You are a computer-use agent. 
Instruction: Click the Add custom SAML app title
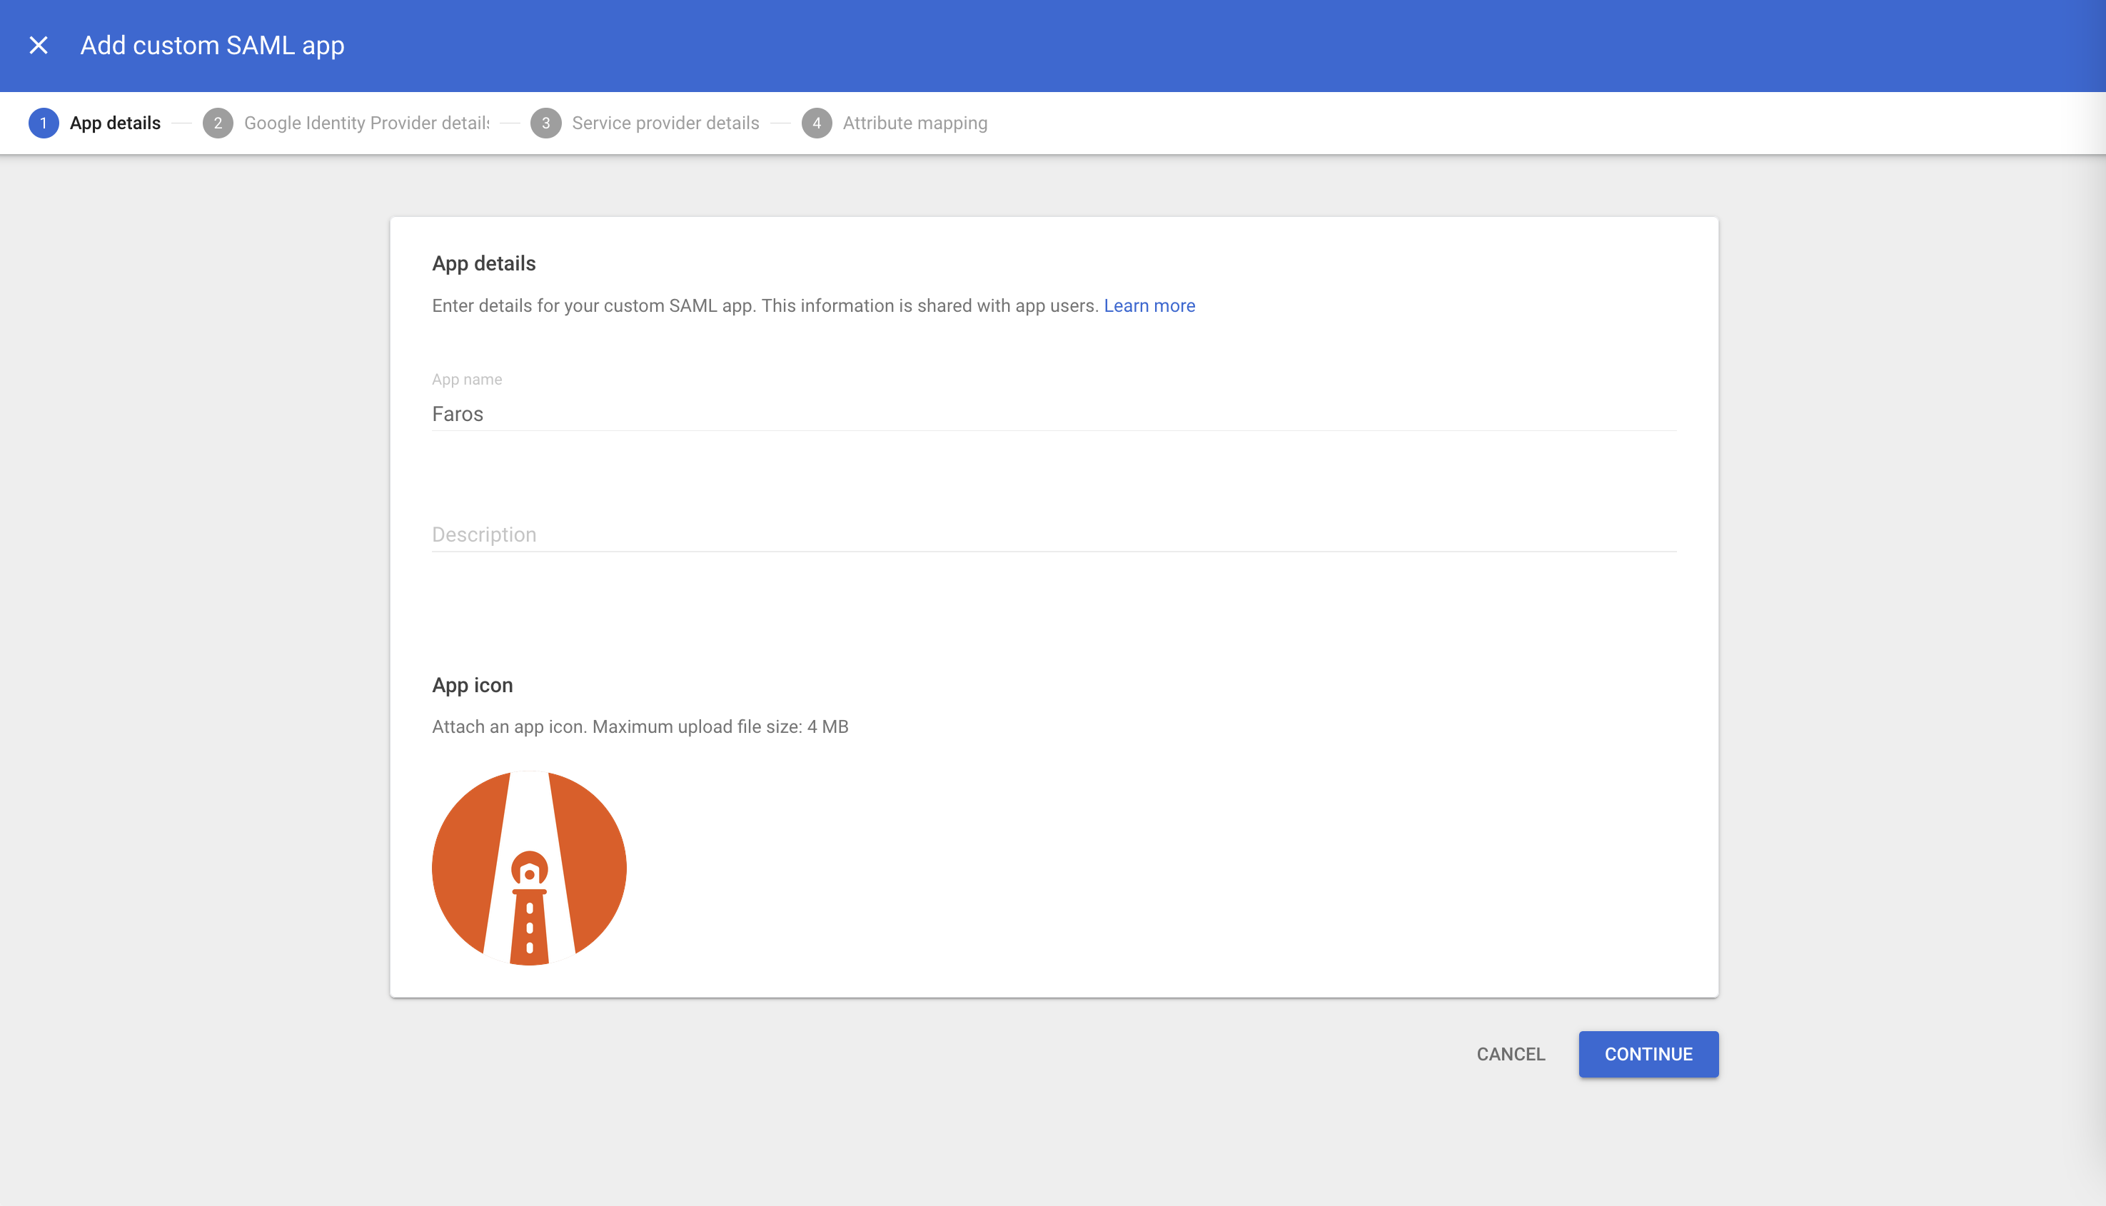(x=212, y=46)
